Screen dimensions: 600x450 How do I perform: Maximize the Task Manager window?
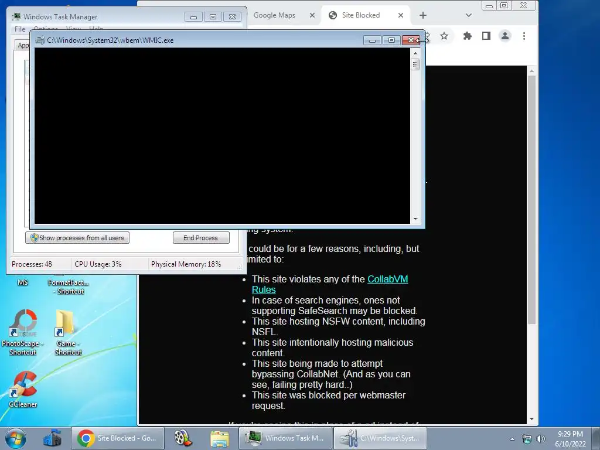pyautogui.click(x=213, y=17)
